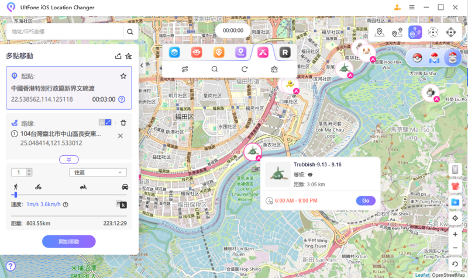Click the search icon below the tabs
The height and width of the screenshot is (278, 468).
(215, 69)
